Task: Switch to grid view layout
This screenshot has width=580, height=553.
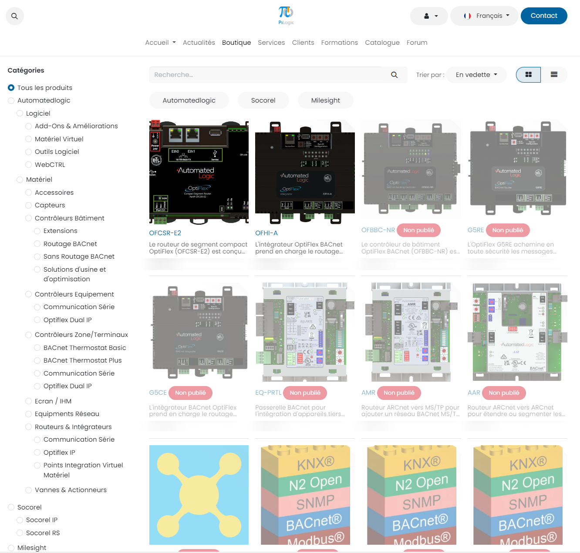Action: tap(528, 75)
